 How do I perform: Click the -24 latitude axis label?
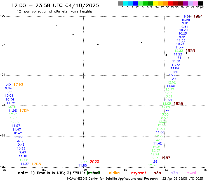pos(3,75)
